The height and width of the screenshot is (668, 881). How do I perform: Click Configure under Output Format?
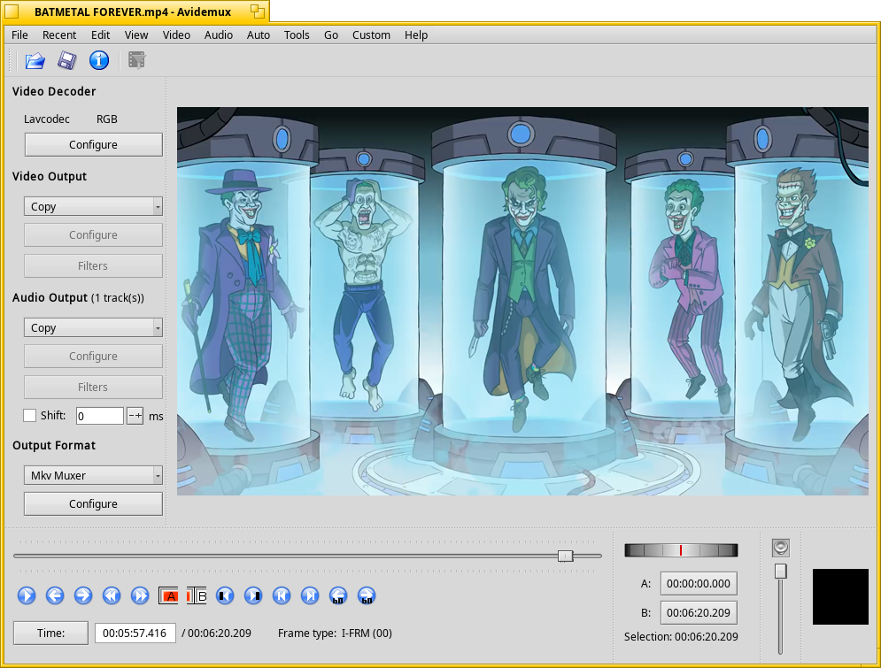[93, 504]
